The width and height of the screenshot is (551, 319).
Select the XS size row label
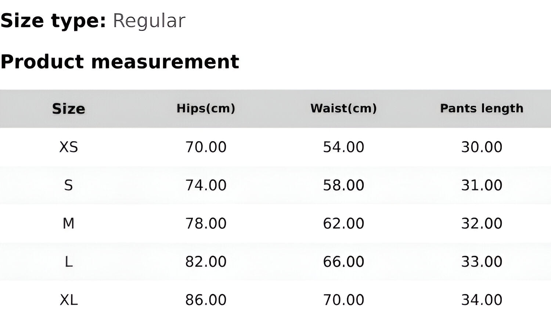tap(69, 147)
